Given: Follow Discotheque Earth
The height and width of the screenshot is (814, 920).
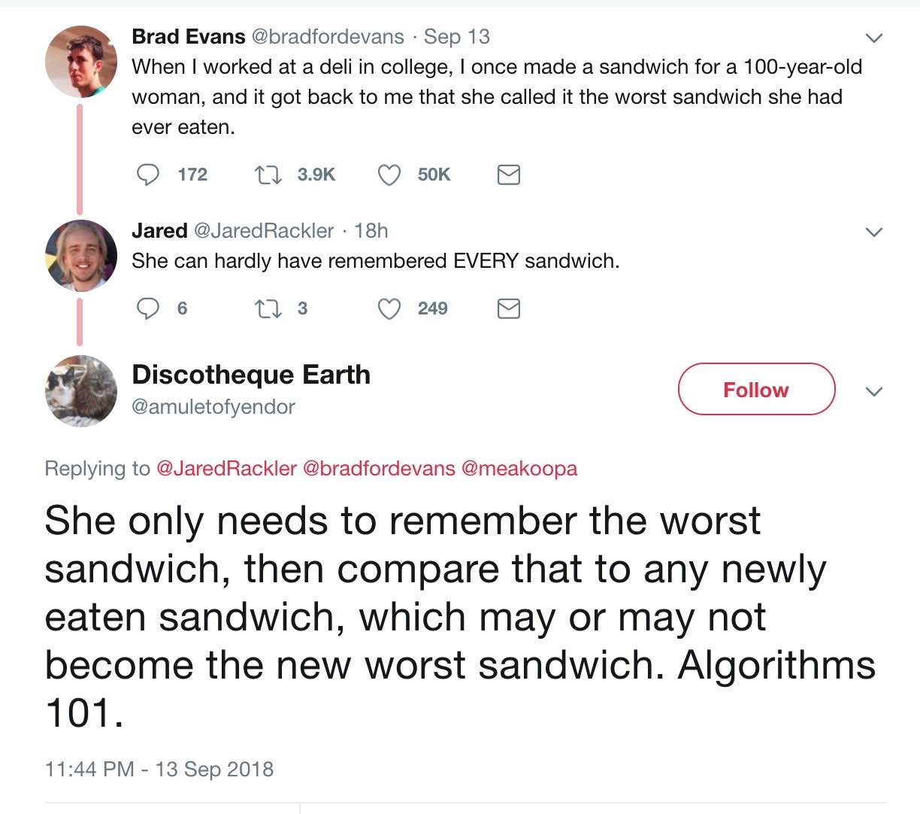Looking at the screenshot, I should tap(756, 389).
